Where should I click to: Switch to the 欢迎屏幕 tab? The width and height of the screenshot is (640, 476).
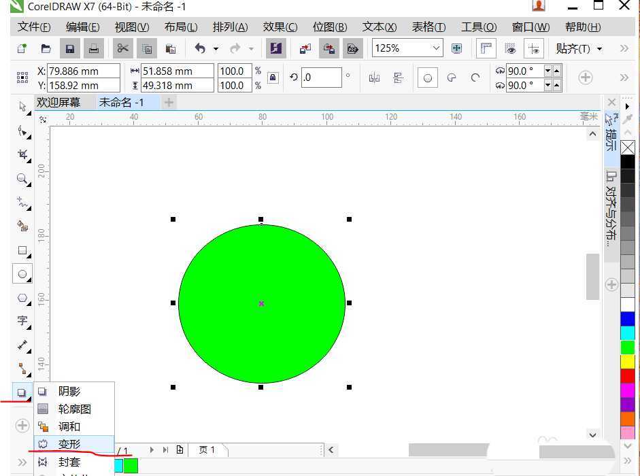[x=58, y=102]
